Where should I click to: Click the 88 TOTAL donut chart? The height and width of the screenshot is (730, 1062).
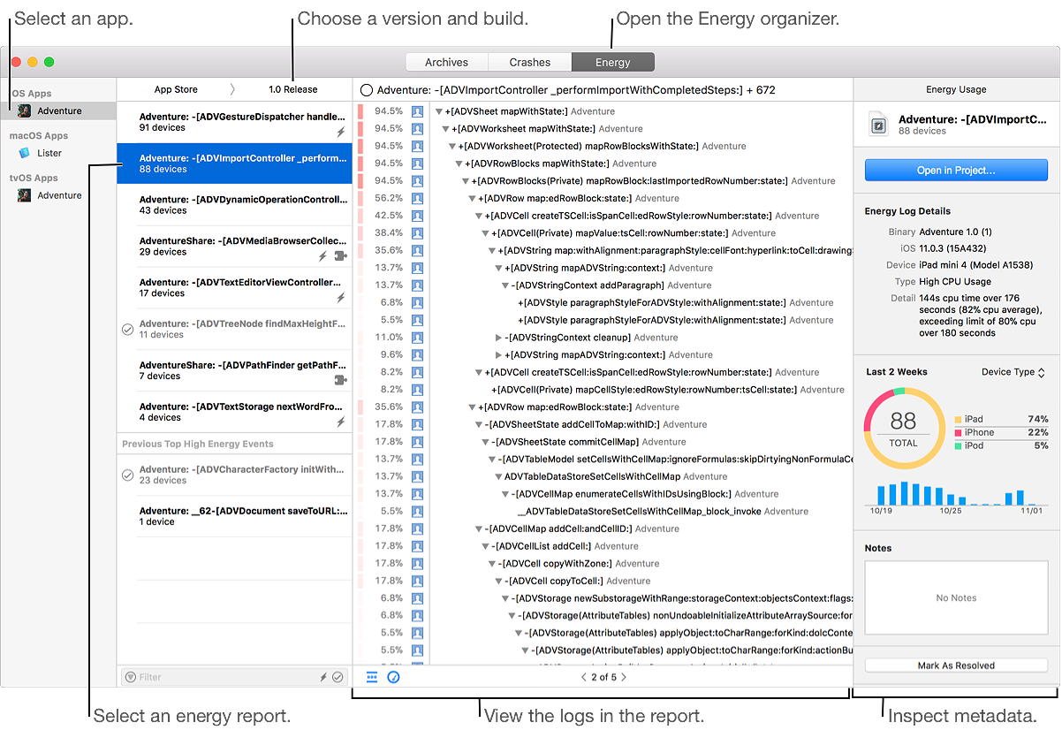pos(904,428)
